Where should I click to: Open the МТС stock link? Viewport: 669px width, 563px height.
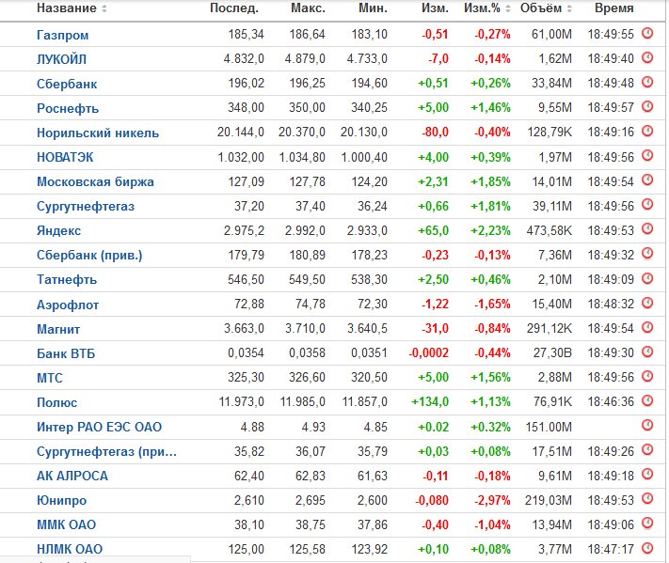[50, 378]
